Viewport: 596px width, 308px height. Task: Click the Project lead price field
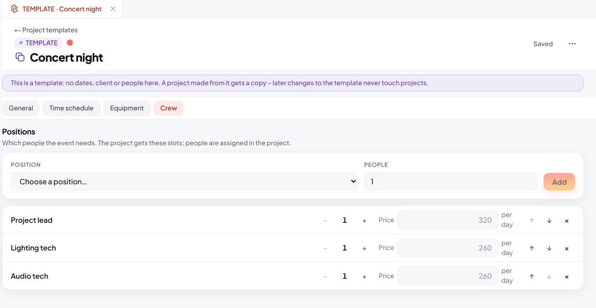[x=447, y=220]
